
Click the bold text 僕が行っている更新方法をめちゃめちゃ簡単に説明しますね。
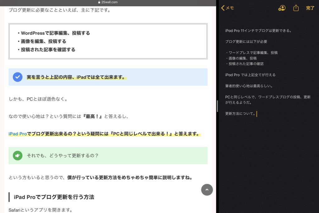[130, 177]
